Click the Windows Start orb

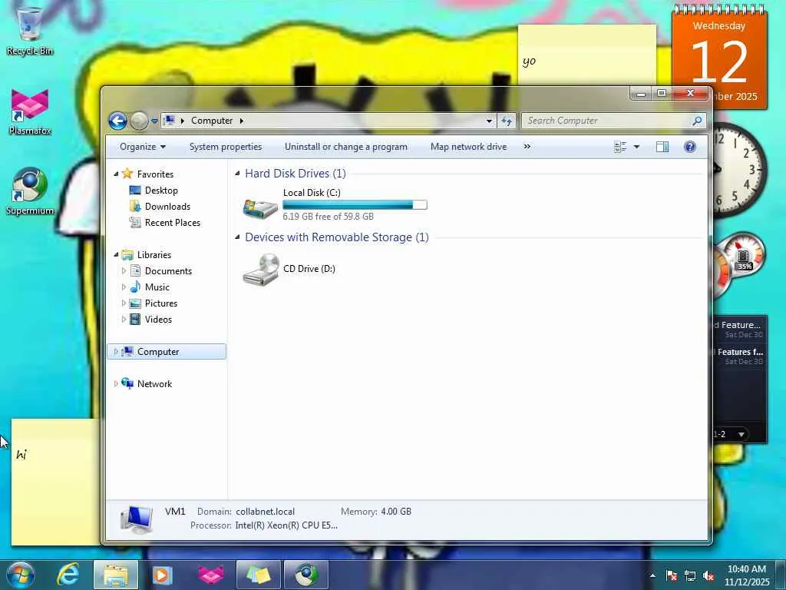20,575
